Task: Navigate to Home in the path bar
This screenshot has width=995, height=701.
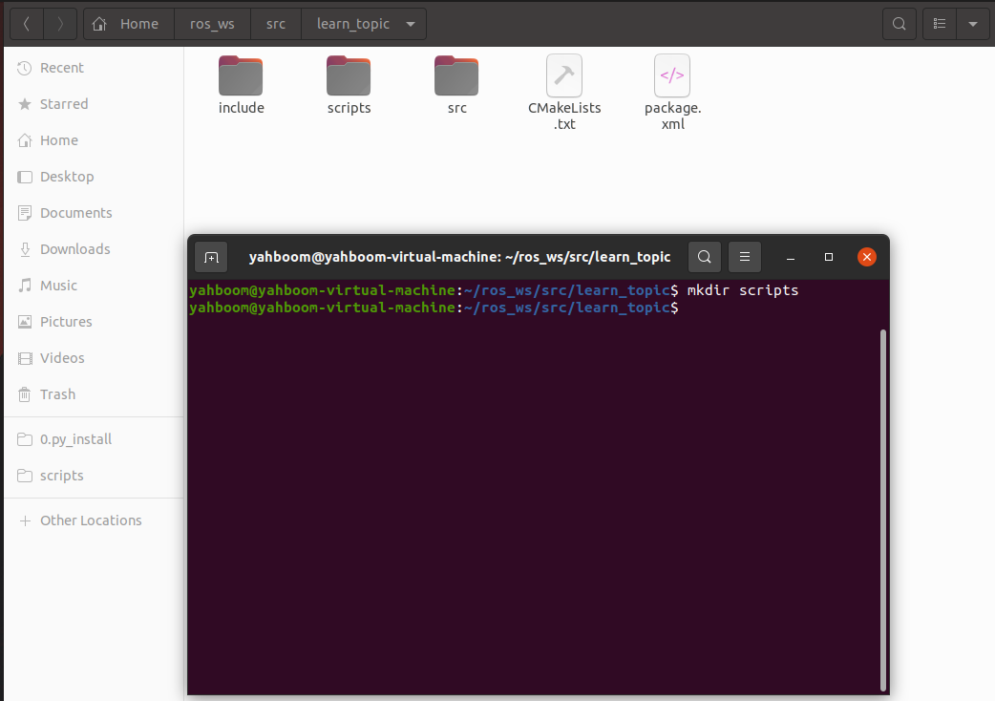Action: coord(129,24)
